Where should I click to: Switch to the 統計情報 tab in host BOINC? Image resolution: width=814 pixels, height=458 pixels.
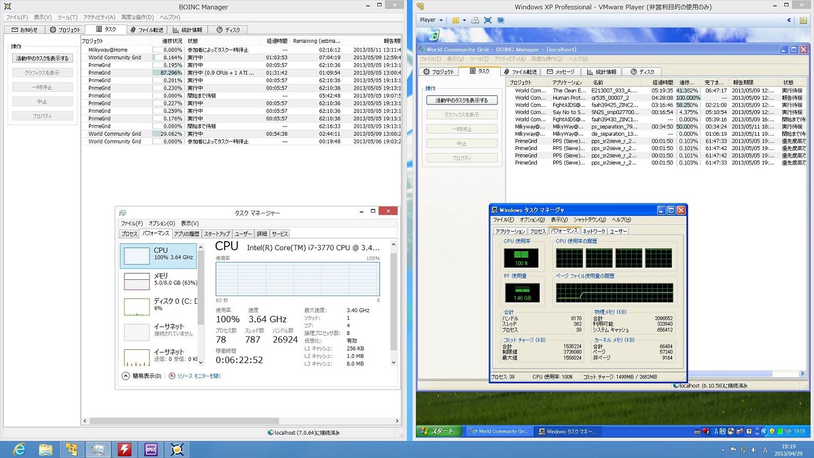pos(188,30)
